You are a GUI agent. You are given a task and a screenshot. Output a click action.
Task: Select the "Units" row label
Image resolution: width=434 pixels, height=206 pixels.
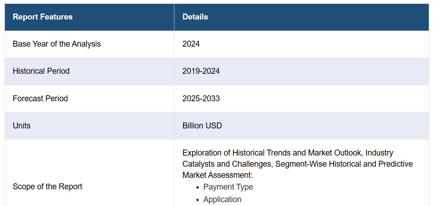tap(22, 126)
